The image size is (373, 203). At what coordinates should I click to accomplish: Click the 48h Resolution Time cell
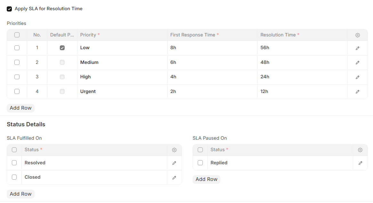coord(265,62)
